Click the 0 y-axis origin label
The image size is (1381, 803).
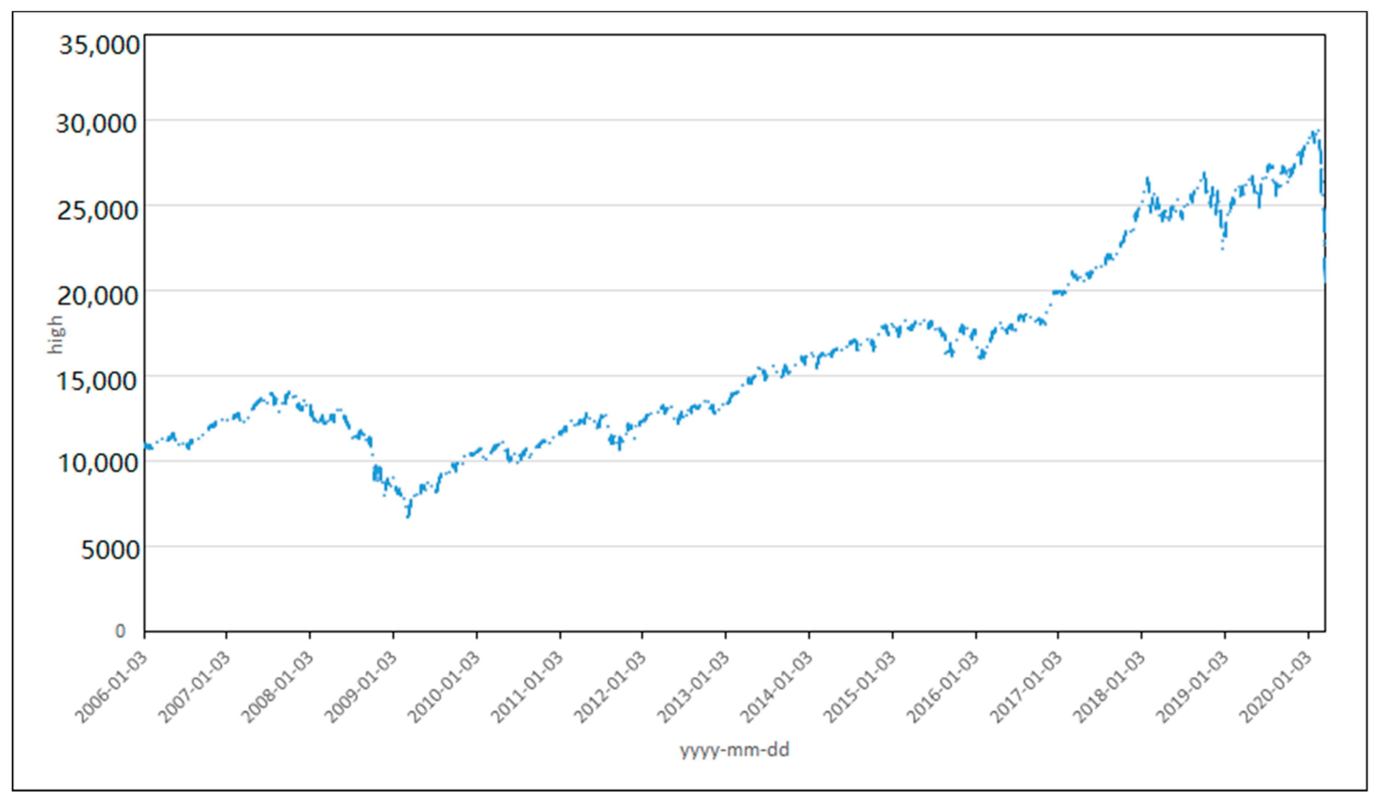click(x=120, y=631)
